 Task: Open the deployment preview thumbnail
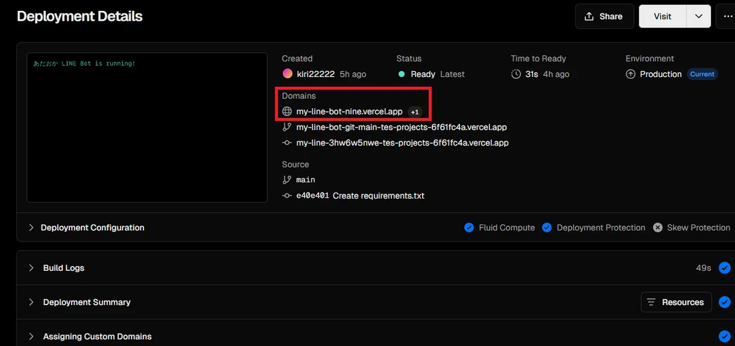[x=147, y=127]
